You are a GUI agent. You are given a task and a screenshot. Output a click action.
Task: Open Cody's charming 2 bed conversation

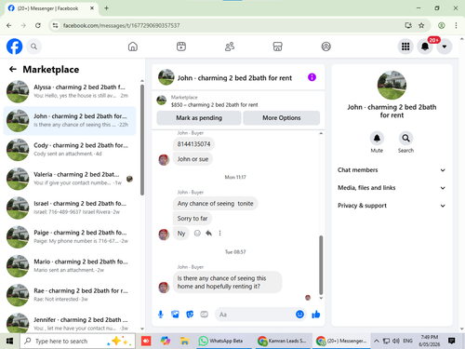click(x=70, y=150)
